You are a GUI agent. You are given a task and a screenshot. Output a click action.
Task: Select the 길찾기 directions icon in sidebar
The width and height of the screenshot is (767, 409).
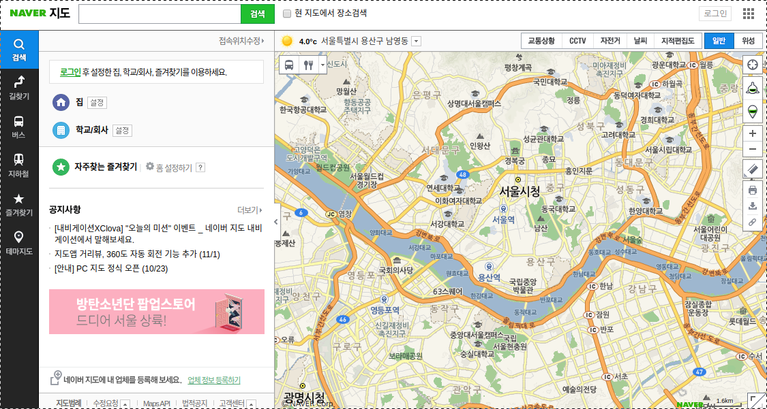[19, 83]
